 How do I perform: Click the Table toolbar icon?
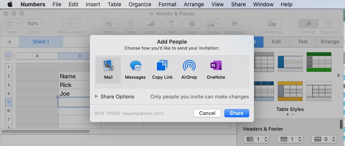131,24
